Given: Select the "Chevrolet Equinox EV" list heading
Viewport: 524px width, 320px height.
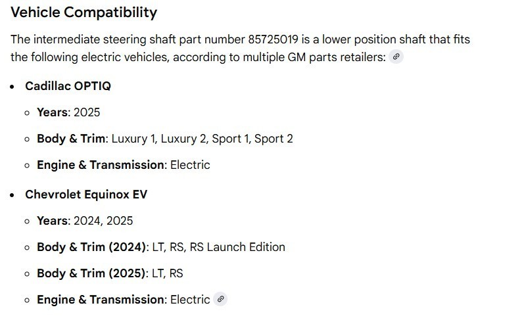Looking at the screenshot, I should 86,194.
